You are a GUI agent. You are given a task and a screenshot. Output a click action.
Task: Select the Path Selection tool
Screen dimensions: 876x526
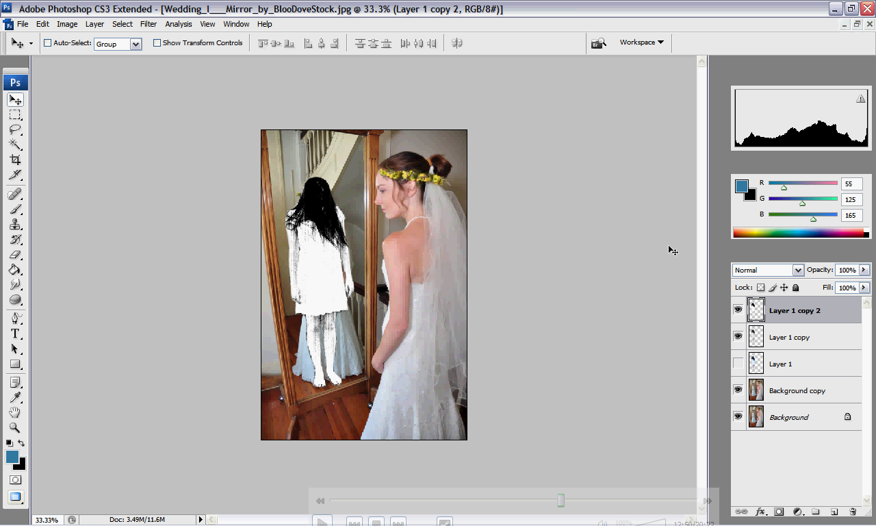[x=15, y=349]
